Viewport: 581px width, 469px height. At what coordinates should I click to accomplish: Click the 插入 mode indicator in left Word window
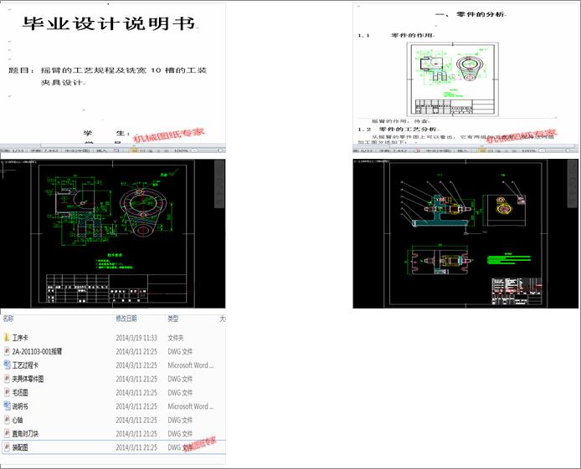pyautogui.click(x=101, y=150)
